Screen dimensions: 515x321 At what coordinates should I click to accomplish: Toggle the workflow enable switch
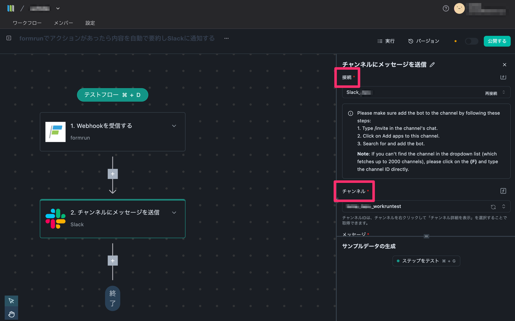(471, 41)
